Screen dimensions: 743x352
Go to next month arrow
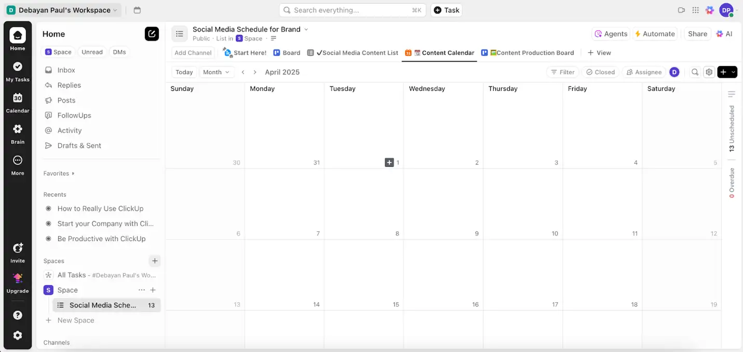(x=255, y=72)
